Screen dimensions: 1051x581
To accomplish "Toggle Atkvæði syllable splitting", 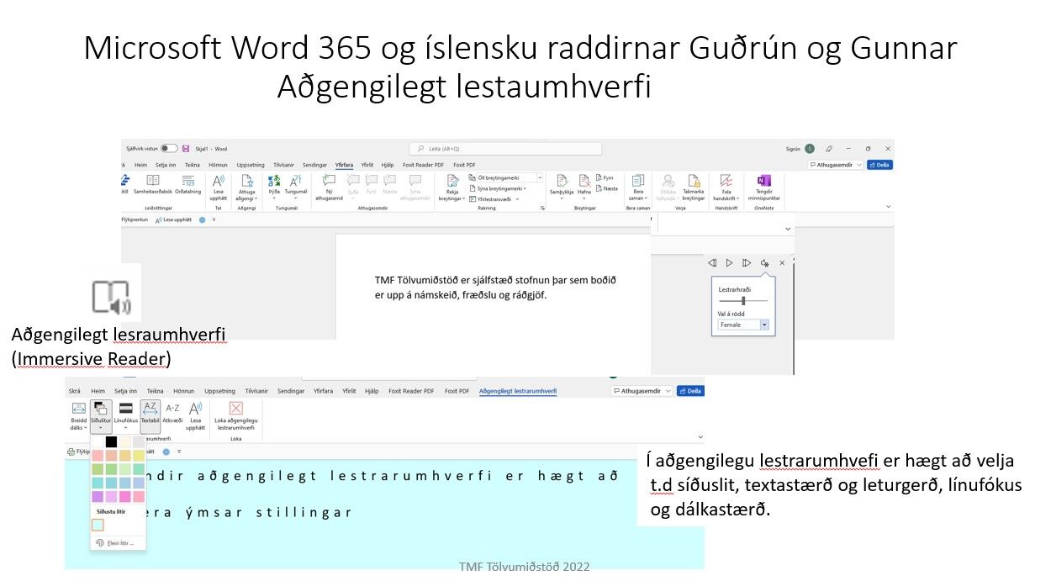I will pos(172,413).
